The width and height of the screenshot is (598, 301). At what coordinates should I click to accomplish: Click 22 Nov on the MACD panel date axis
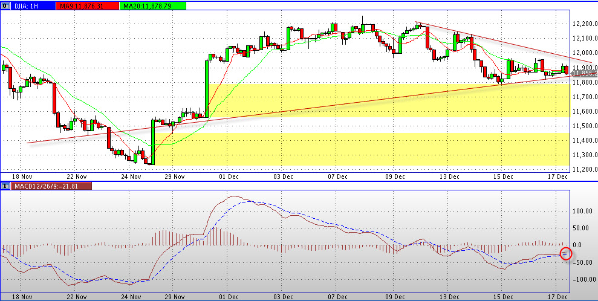point(76,296)
